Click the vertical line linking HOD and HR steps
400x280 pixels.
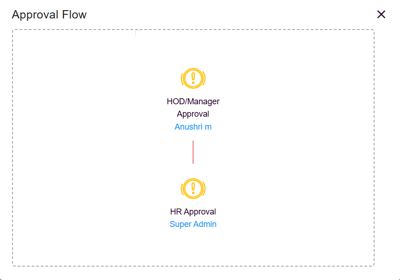tap(193, 152)
